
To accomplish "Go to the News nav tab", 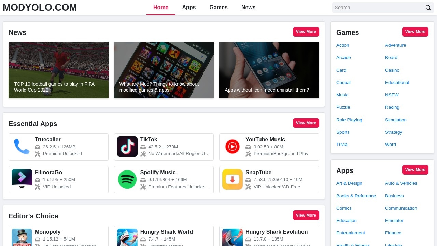I will coord(248,8).
